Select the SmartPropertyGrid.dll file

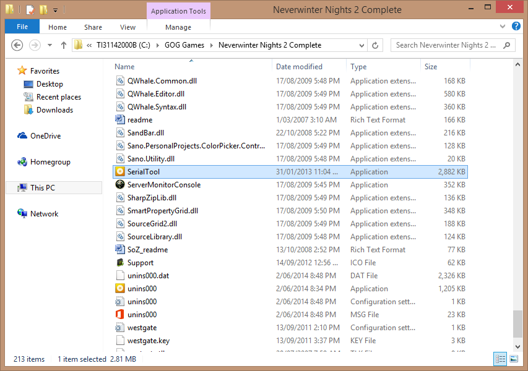point(290,211)
